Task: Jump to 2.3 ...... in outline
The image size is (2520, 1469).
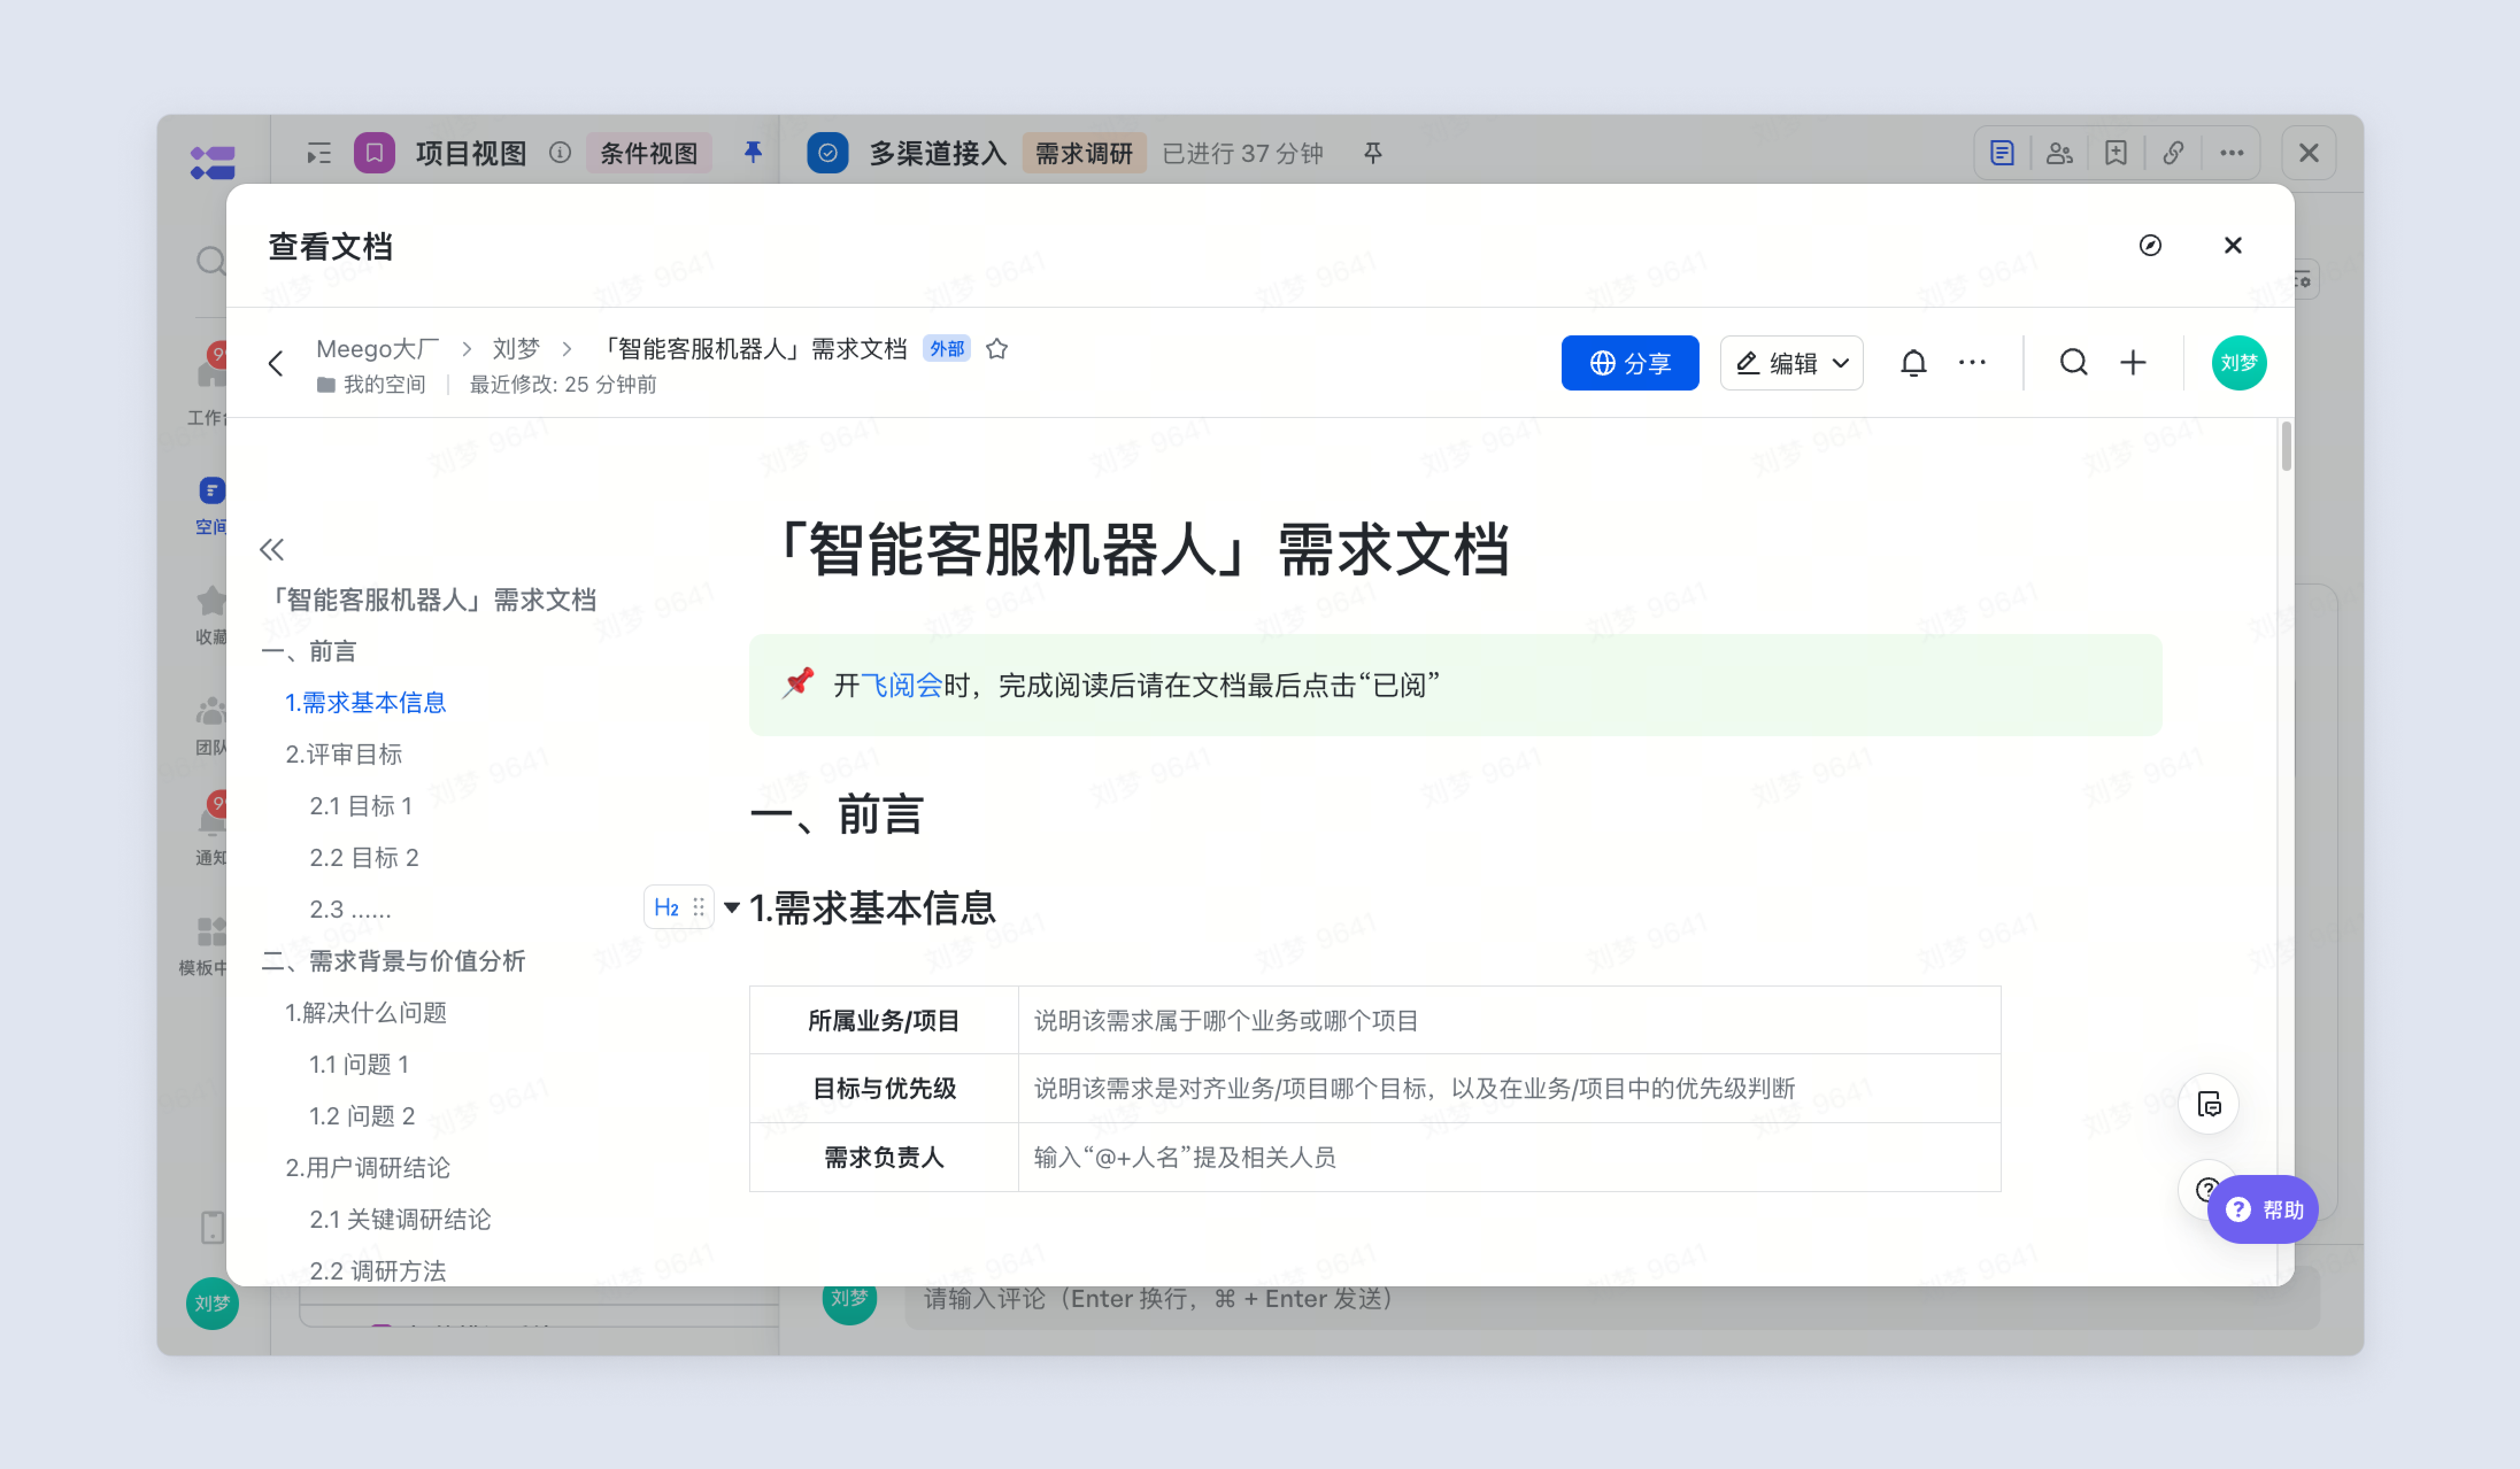Action: (350, 910)
